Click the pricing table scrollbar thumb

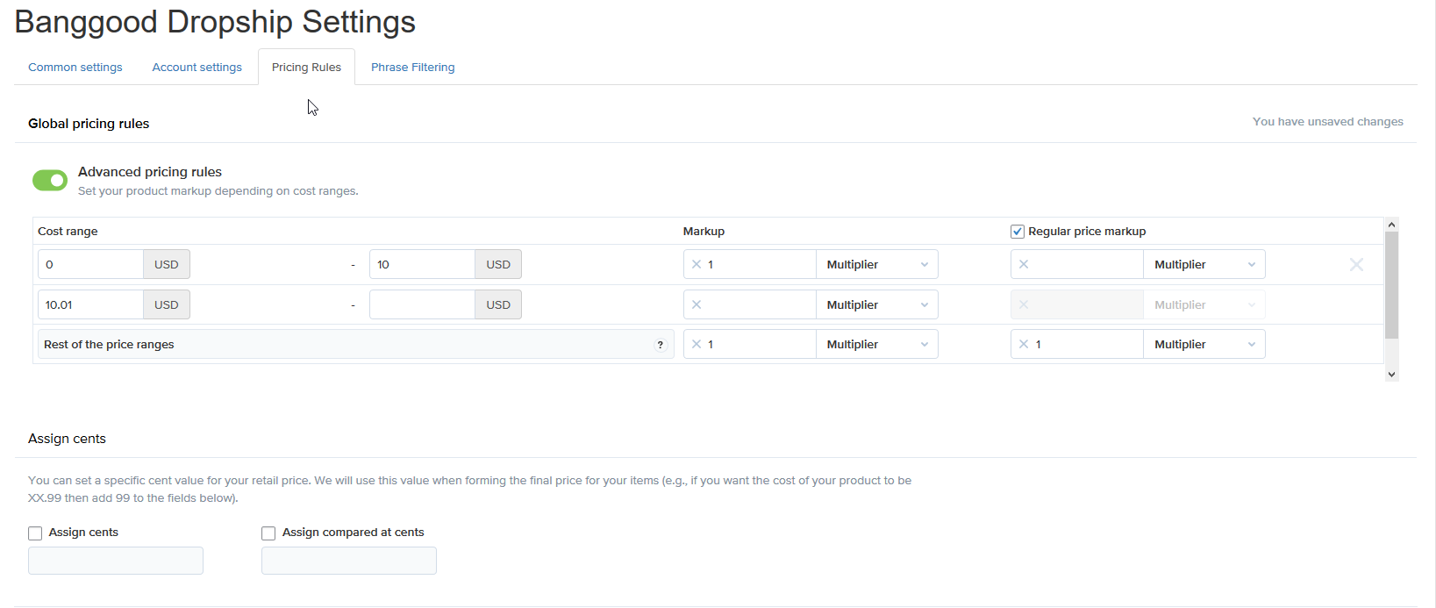click(1391, 285)
